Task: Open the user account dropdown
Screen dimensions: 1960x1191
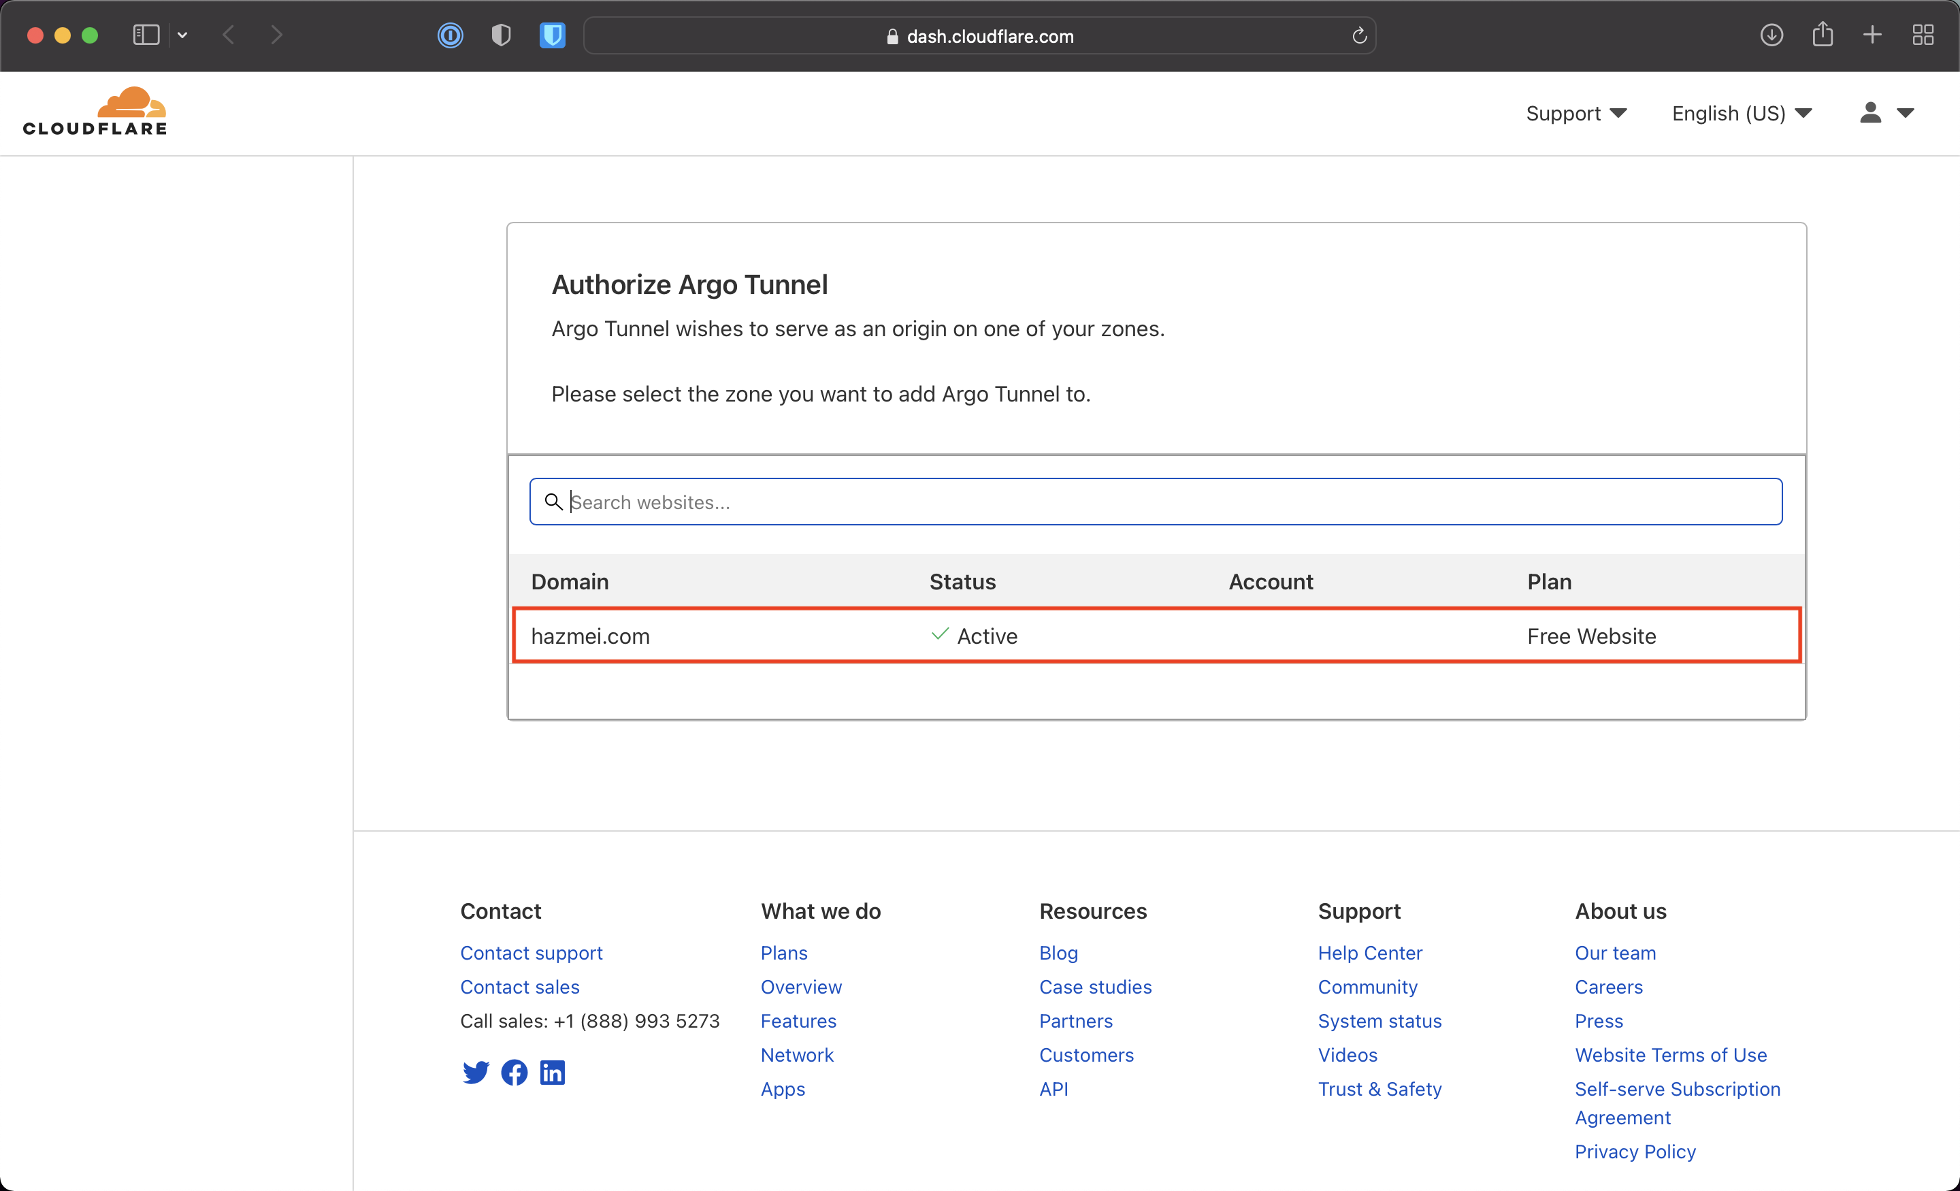Action: (1886, 113)
